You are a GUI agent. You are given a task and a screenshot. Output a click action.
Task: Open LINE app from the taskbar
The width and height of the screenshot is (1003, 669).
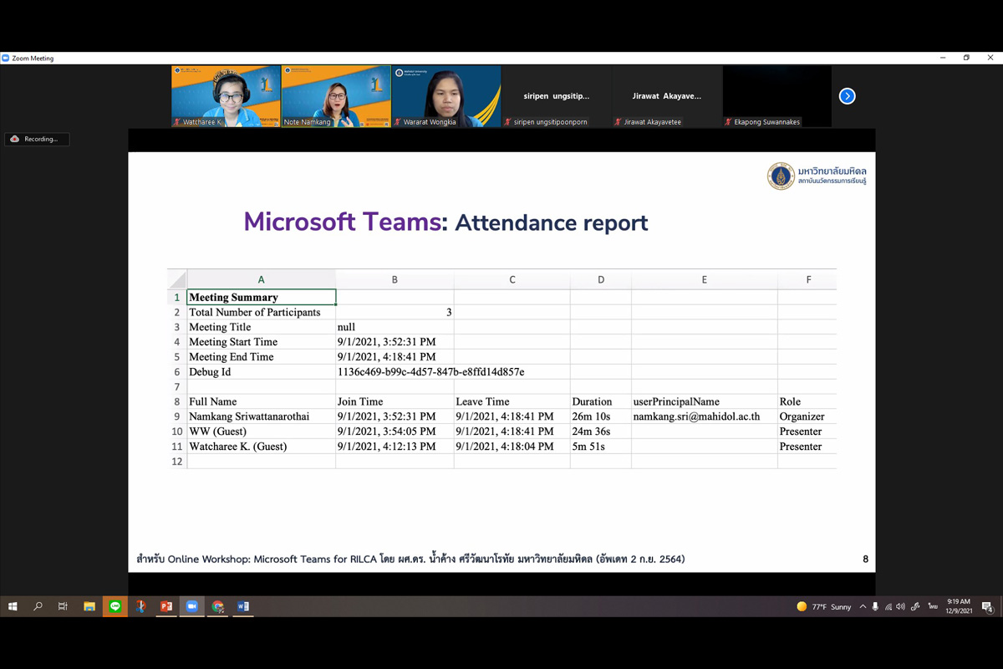click(x=115, y=606)
